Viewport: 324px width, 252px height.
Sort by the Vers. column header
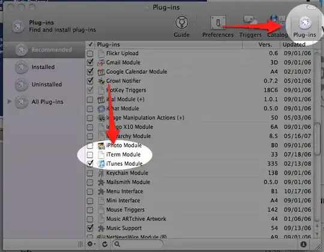tap(261, 44)
